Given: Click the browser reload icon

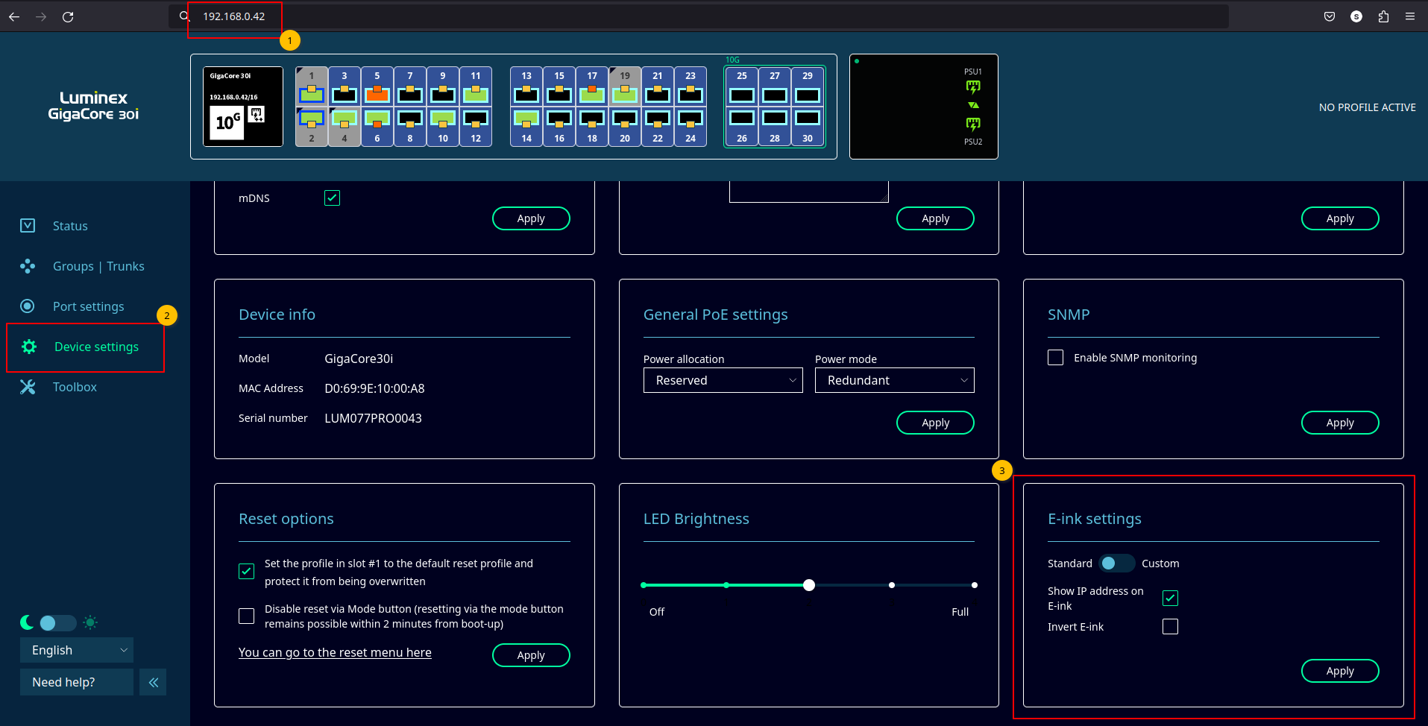Looking at the screenshot, I should tap(68, 16).
